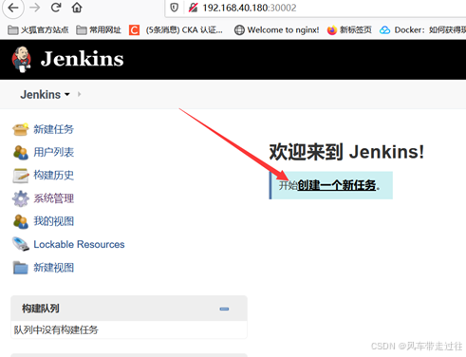Click the tracking protection shield icon
Viewport: 466px width, 357px height.
point(175,8)
